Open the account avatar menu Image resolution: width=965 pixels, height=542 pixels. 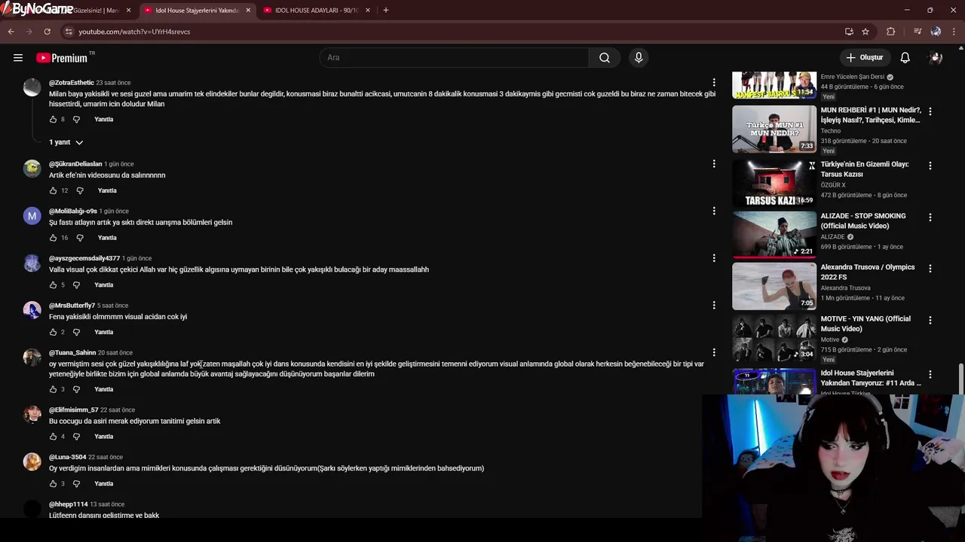point(936,57)
